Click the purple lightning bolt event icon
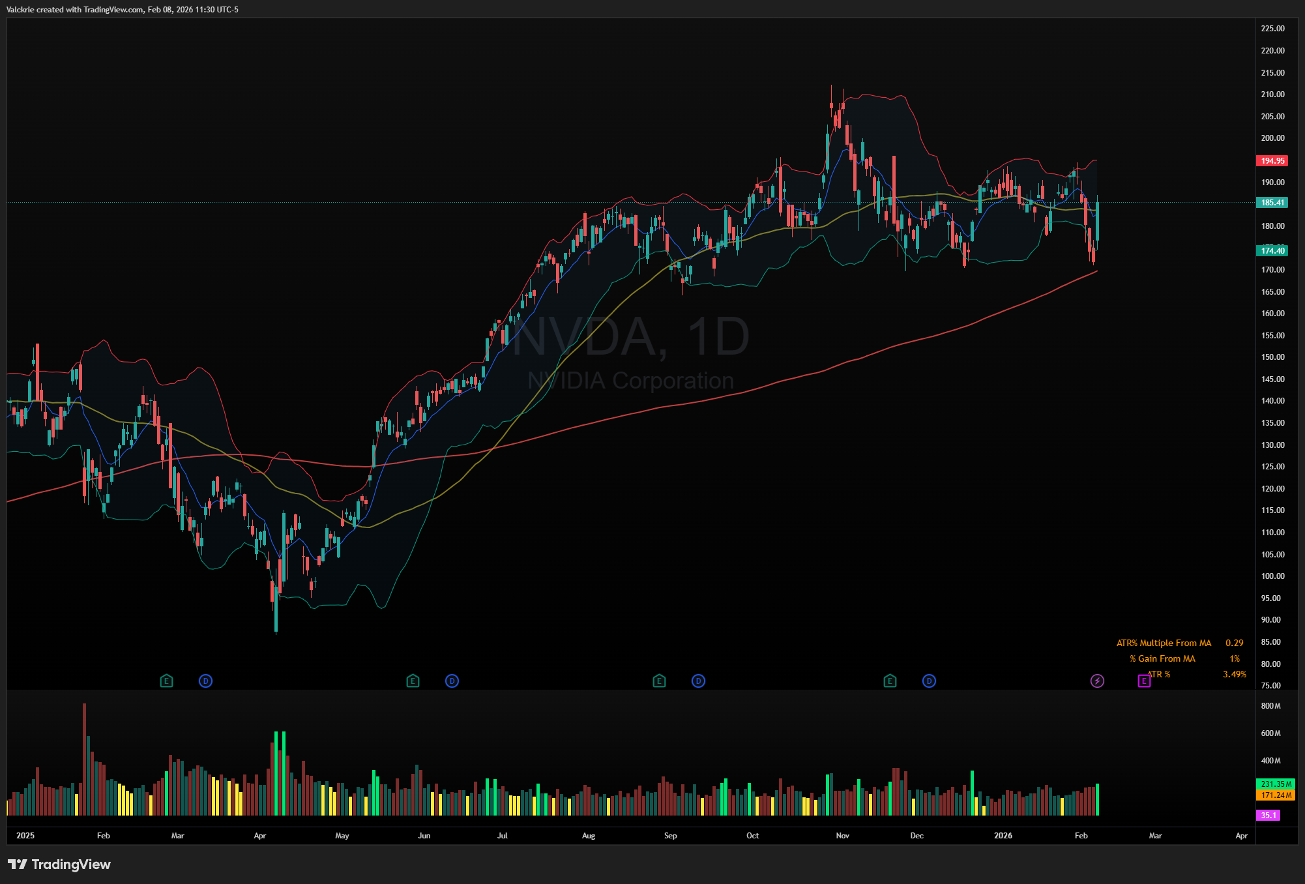This screenshot has width=1305, height=884. tap(1097, 681)
